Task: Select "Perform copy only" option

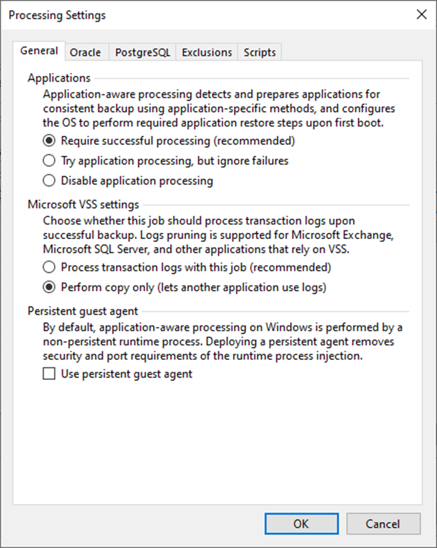Action: (49, 287)
